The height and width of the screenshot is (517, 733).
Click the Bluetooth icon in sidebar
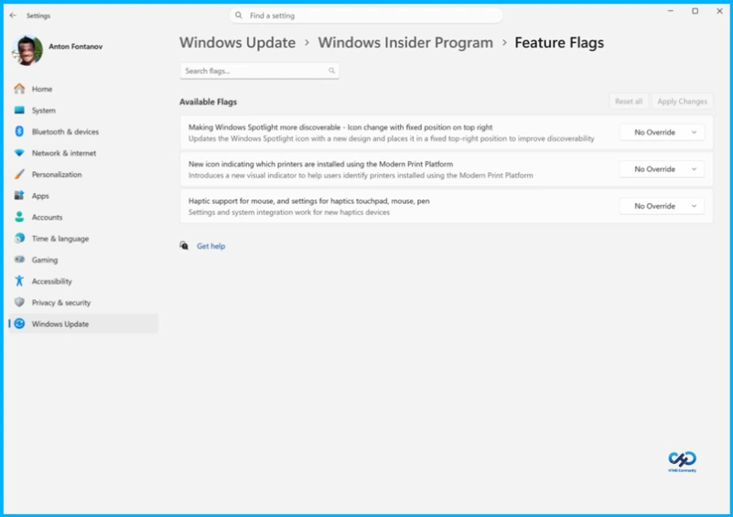point(19,132)
